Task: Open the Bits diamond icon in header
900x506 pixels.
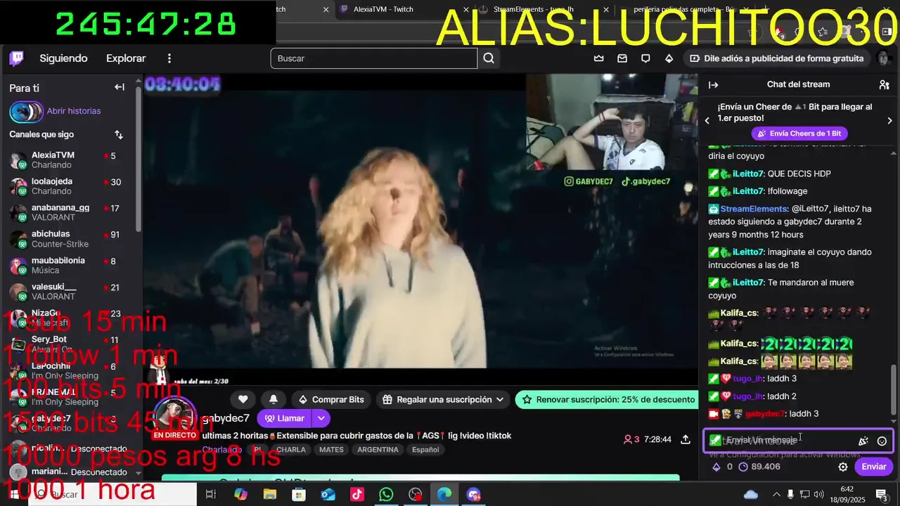Action: tap(669, 58)
